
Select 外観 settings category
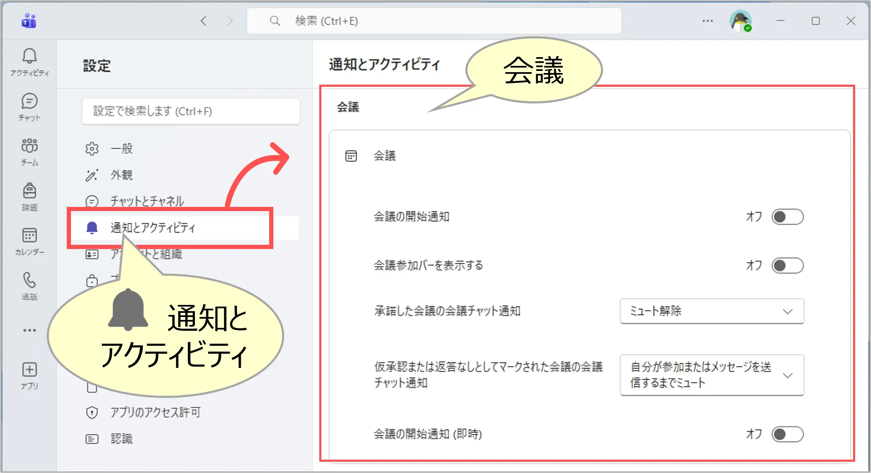(121, 175)
